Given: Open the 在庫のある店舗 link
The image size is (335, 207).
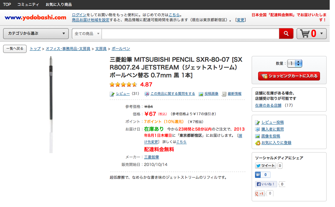Looking at the screenshot, I should tap(268, 106).
